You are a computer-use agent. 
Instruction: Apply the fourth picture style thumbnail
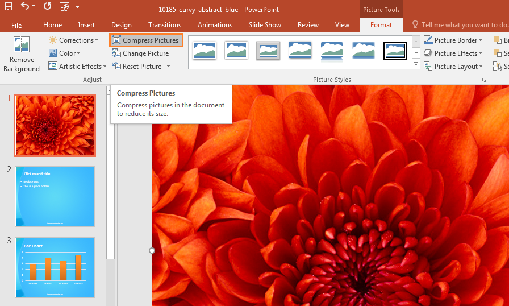tap(299, 51)
